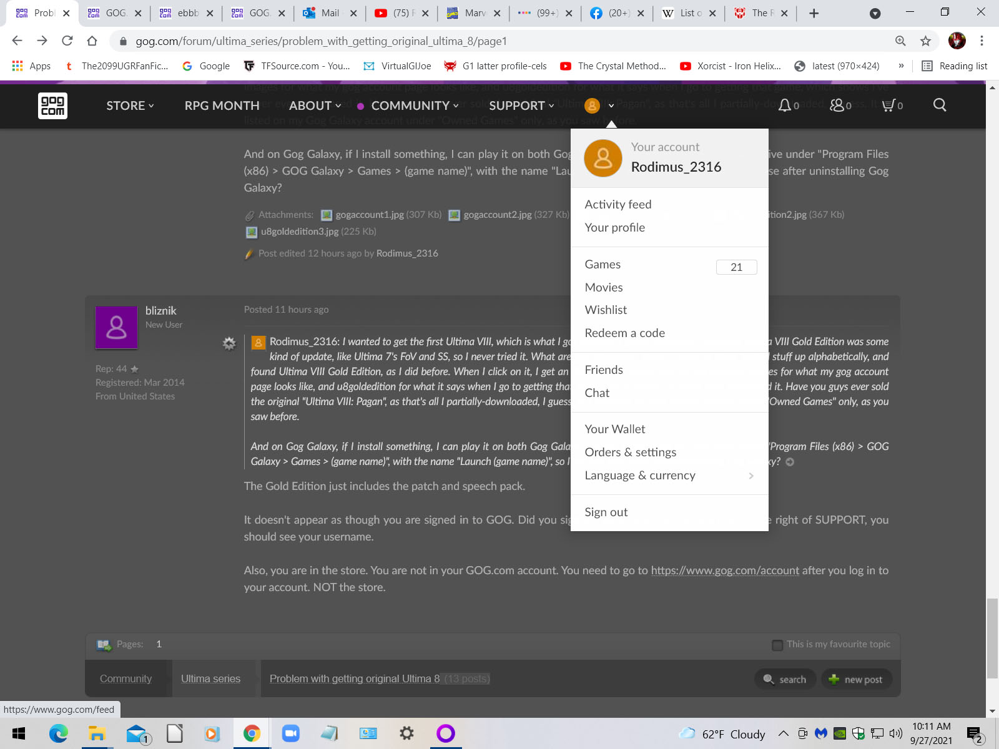
Task: Open gogaccount1.jpg attachment
Action: [369, 215]
